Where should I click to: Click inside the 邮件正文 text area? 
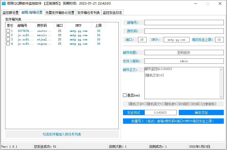tap(182, 83)
